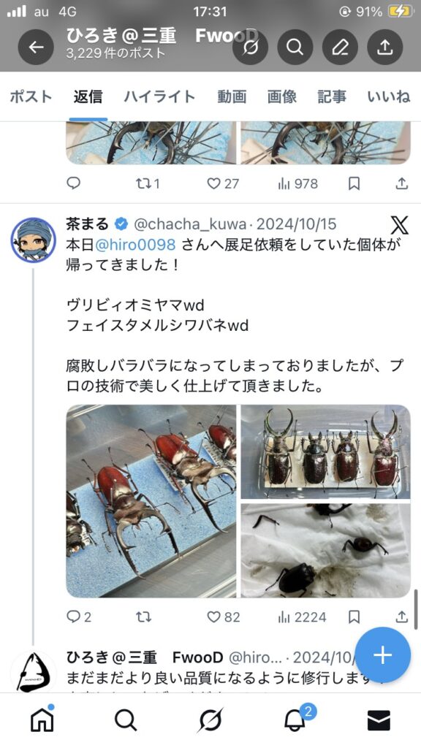
Task: Open the Grok icon in header
Action: 250,47
